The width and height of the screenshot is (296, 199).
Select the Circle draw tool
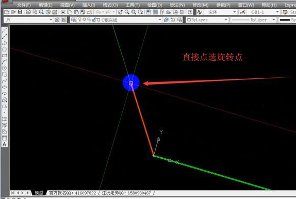pos(4,68)
